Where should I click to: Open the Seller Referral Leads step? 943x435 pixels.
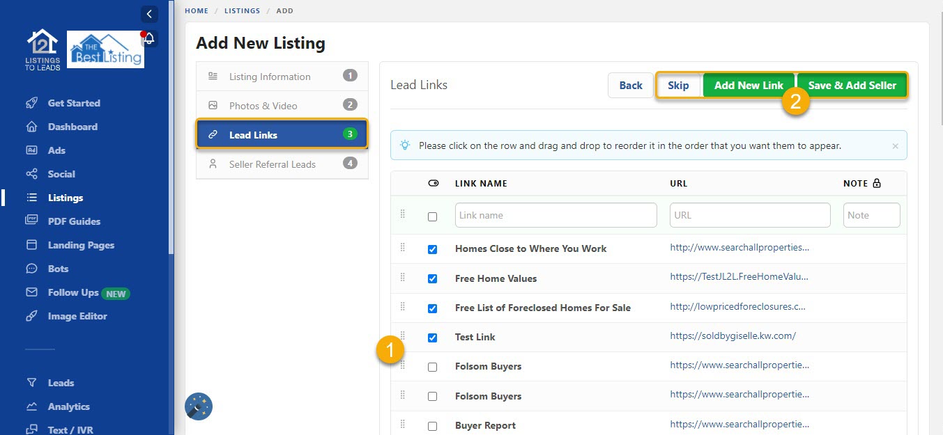pyautogui.click(x=274, y=164)
